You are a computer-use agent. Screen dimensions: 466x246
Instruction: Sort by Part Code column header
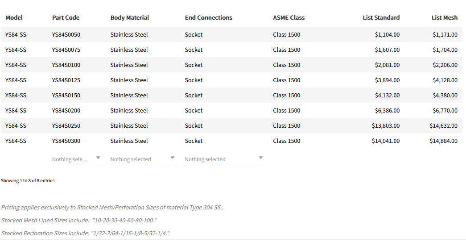pos(66,18)
